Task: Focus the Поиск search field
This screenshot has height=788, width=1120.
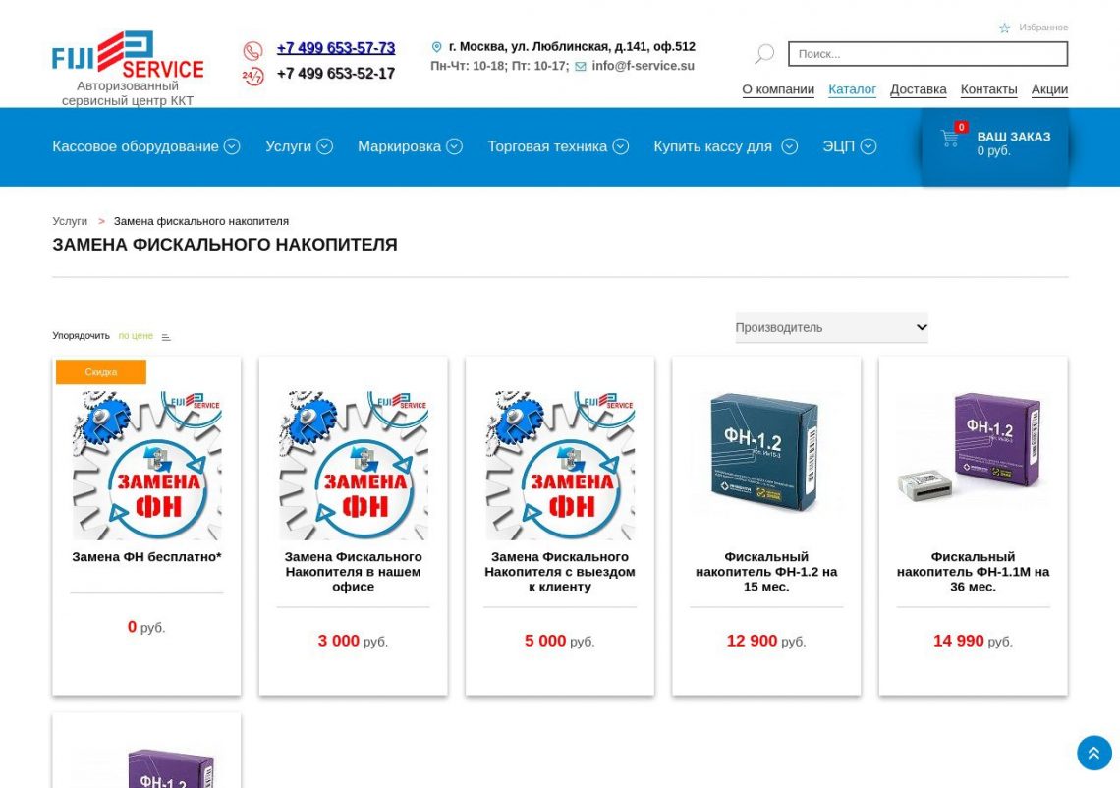Action: click(927, 54)
